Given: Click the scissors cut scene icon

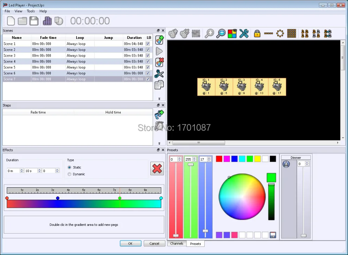Looking at the screenshot, I should [x=159, y=74].
